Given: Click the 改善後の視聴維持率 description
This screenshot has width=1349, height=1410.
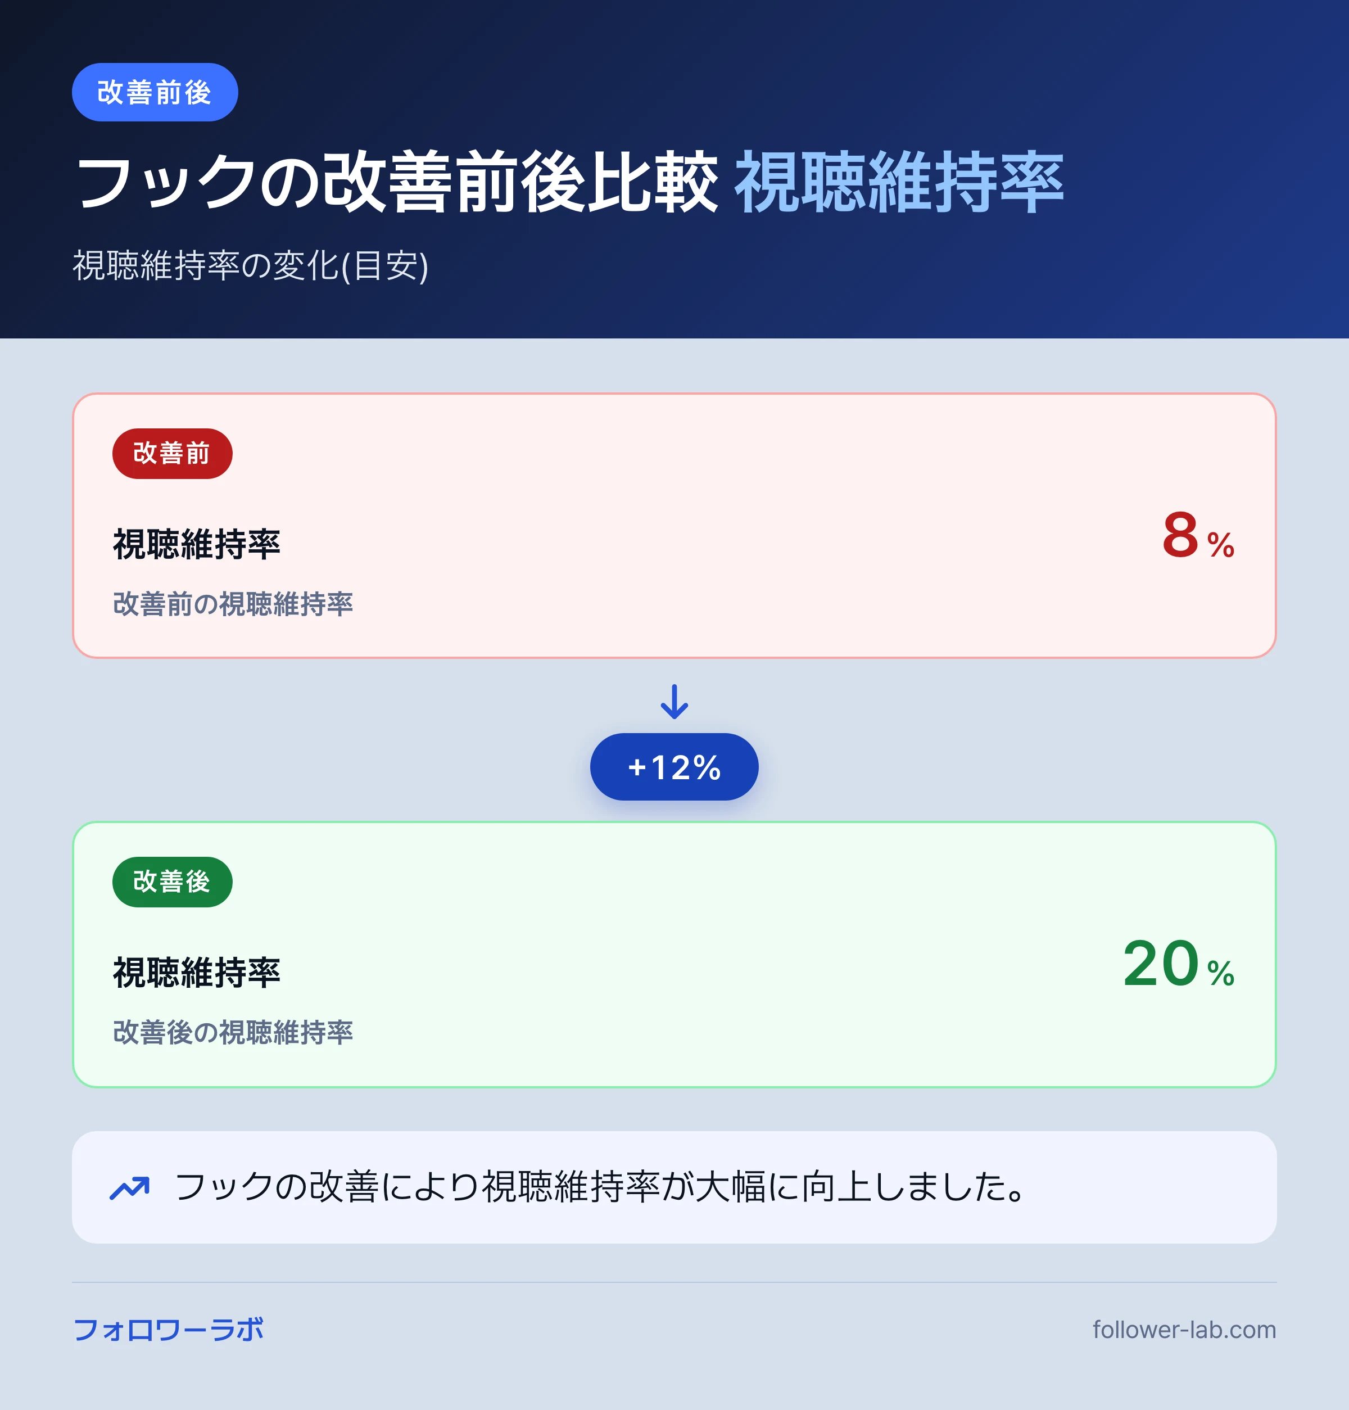Looking at the screenshot, I should 233,1032.
